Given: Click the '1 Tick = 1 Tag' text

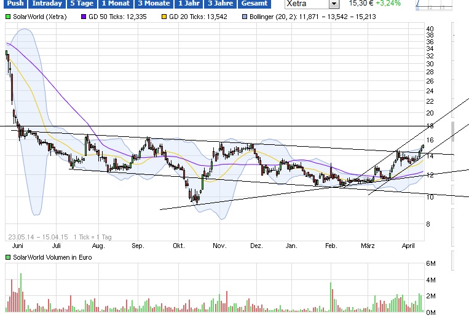Looking at the screenshot, I should point(92,237).
